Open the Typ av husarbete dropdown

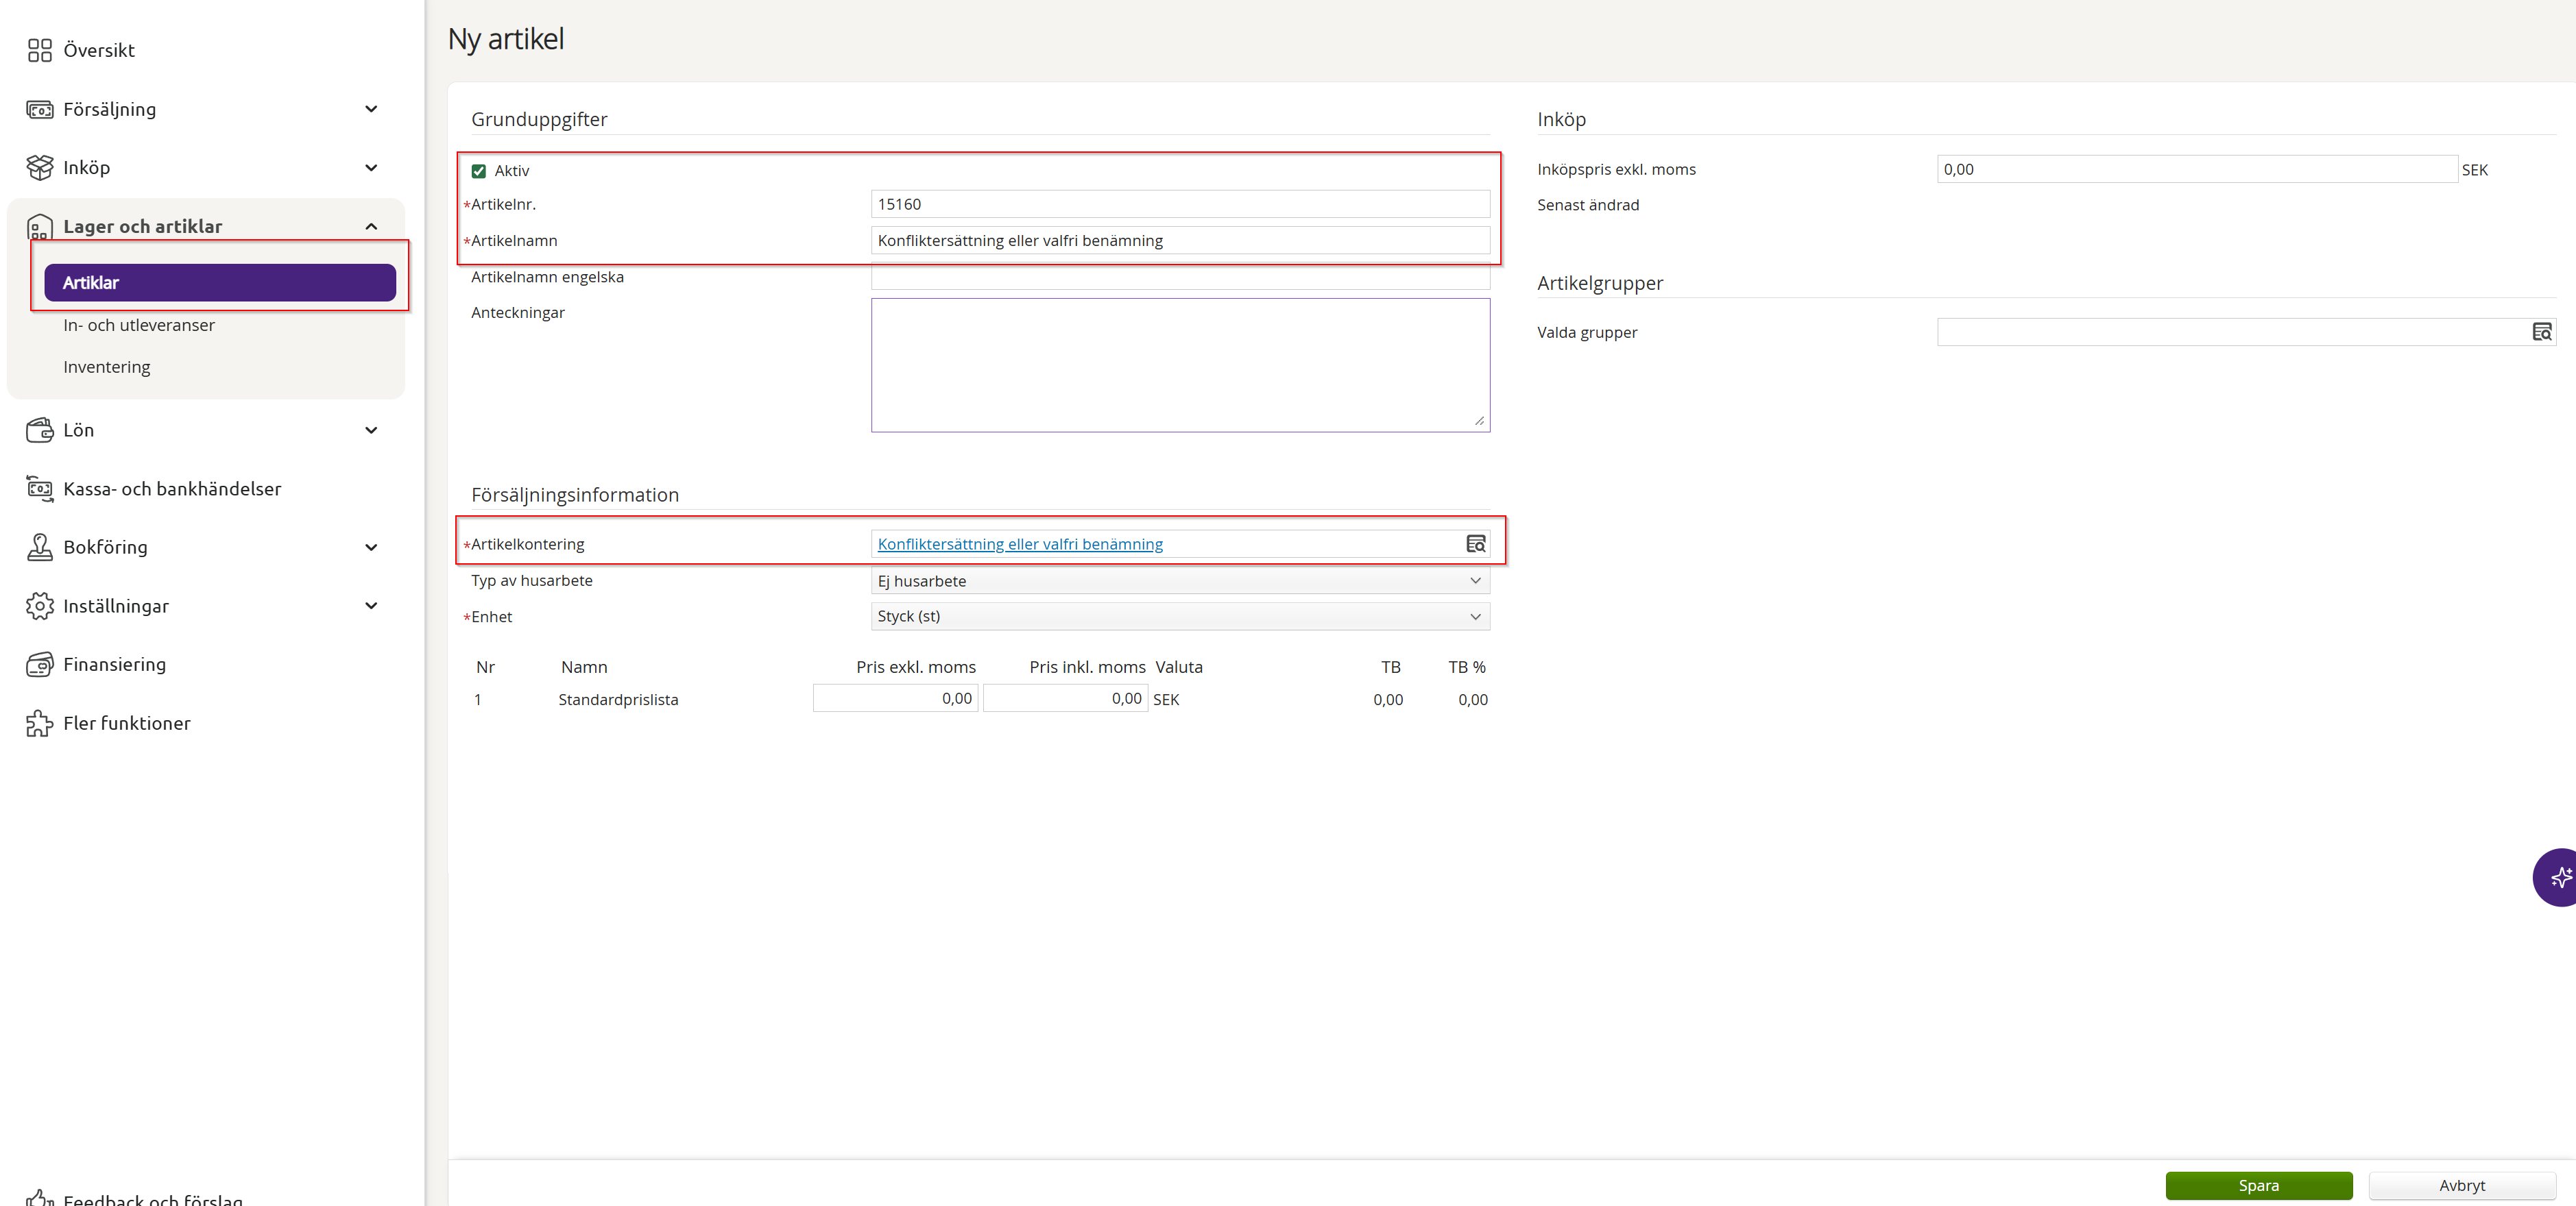pos(1180,580)
